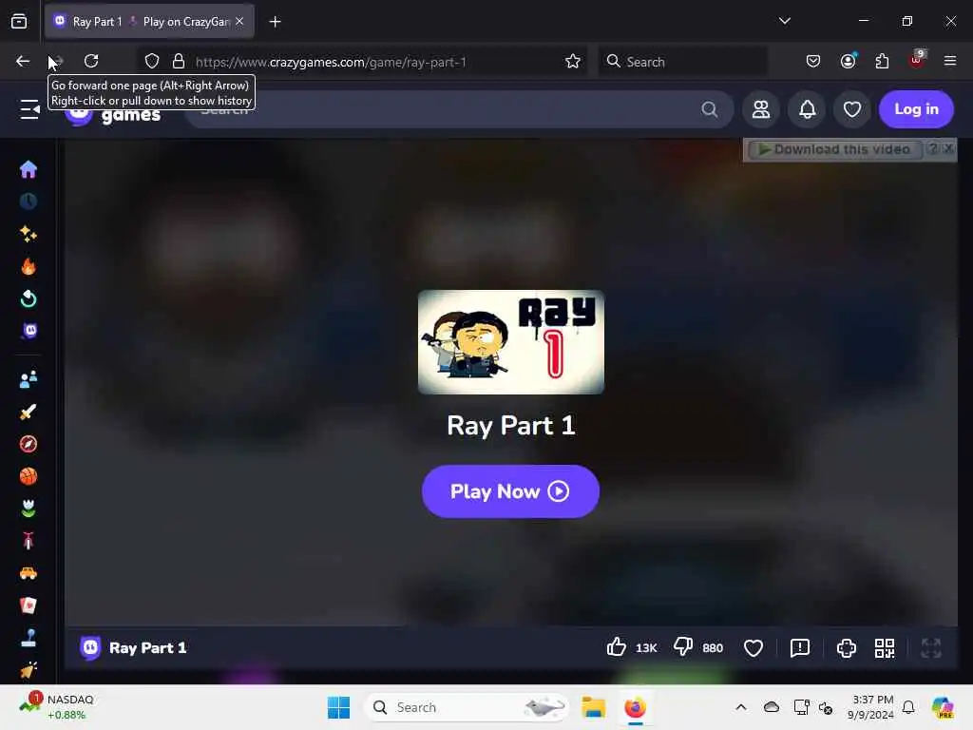The image size is (973, 730).
Task: Open the Recently played clock icon
Action: pos(29,202)
